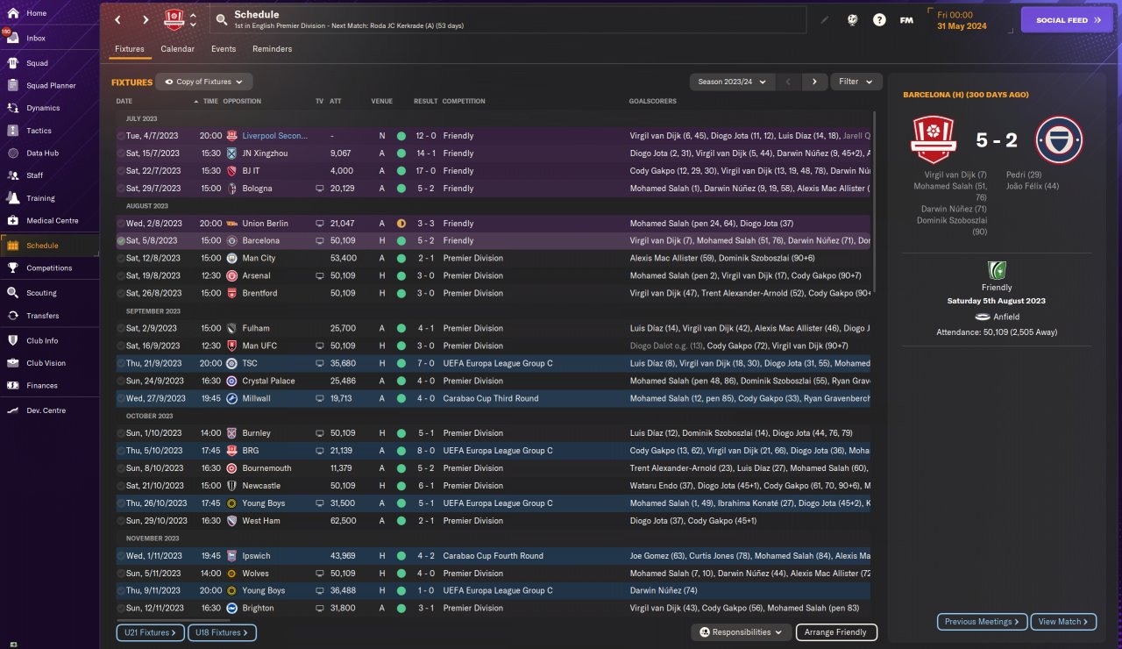Open the Scouting magnifier icon

tap(13, 293)
